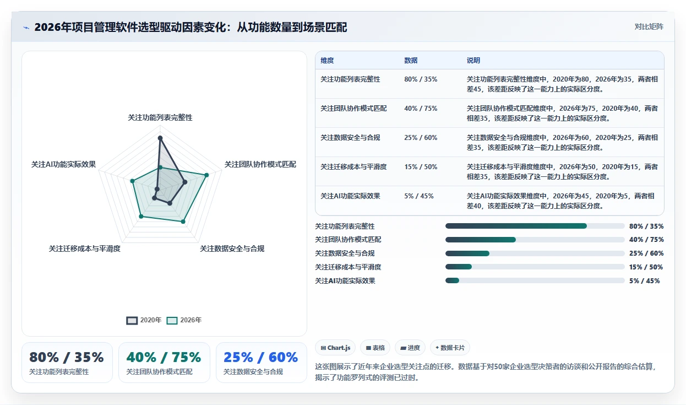Click the 2026年 radar point near 关注数据安全与合规
This screenshot has width=686, height=405.
[x=183, y=222]
